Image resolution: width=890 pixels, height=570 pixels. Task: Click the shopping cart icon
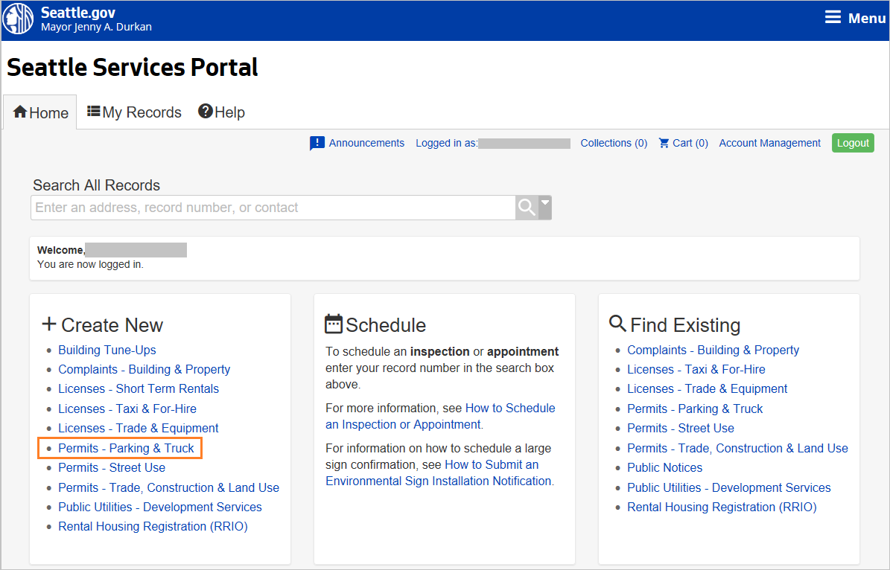click(x=662, y=143)
